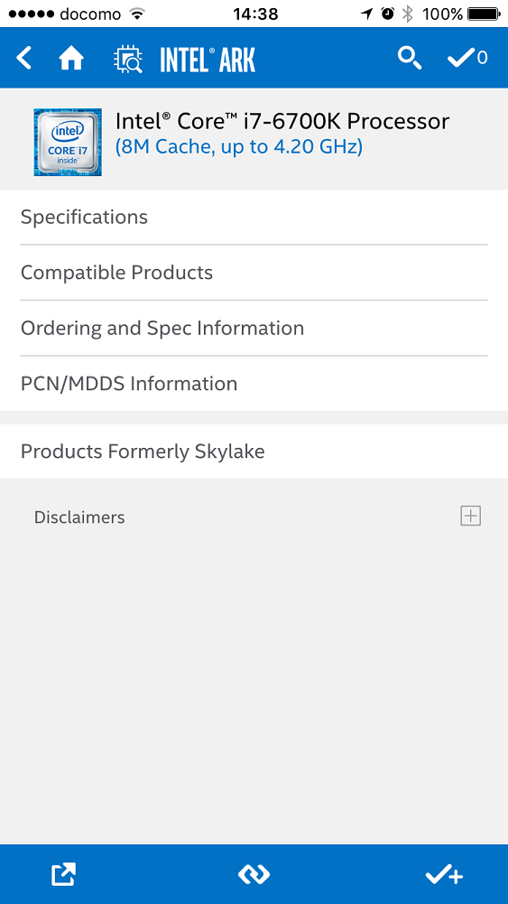Expand the Disclaimers section label
Image resolution: width=508 pixels, height=904 pixels.
79,517
